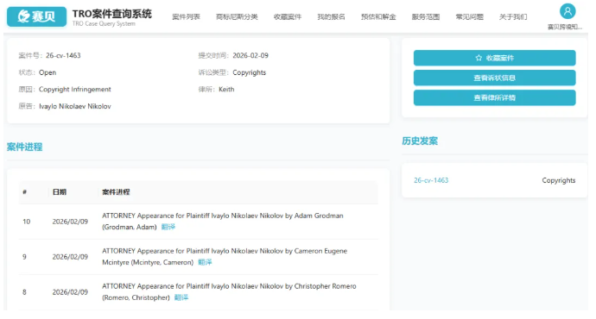Open the user avatar icon

(x=567, y=11)
